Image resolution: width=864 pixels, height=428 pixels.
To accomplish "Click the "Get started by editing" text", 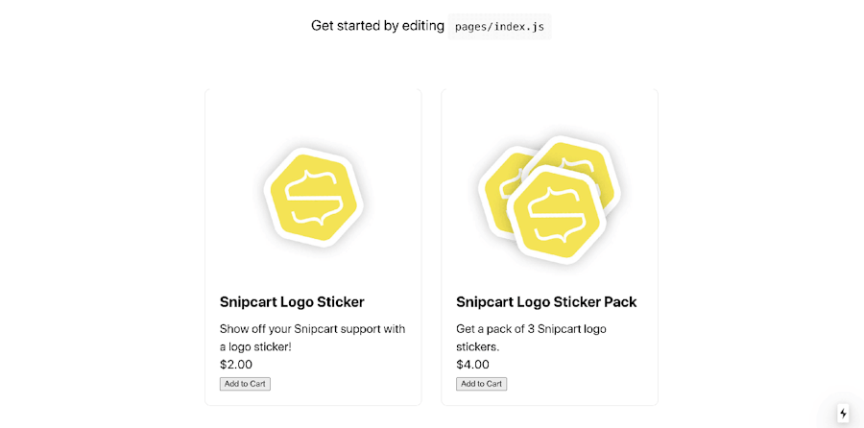I will coord(377,26).
